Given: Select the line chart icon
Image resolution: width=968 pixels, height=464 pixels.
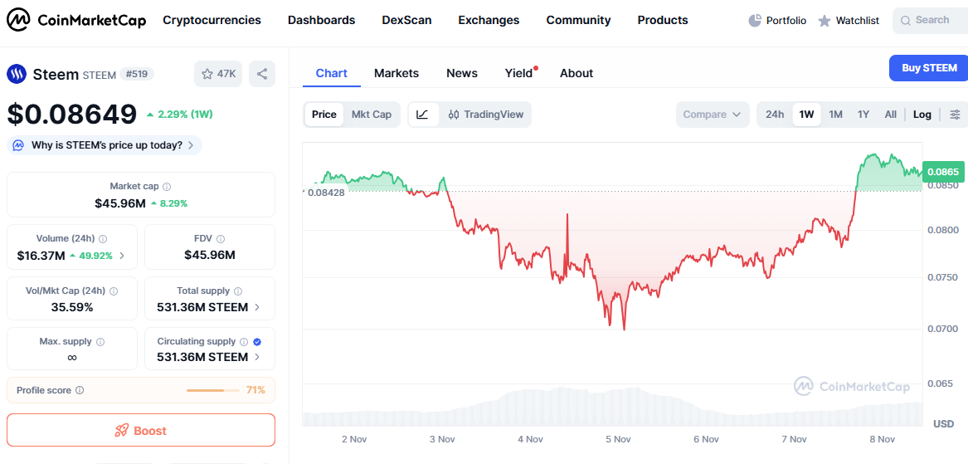Looking at the screenshot, I should tap(423, 115).
